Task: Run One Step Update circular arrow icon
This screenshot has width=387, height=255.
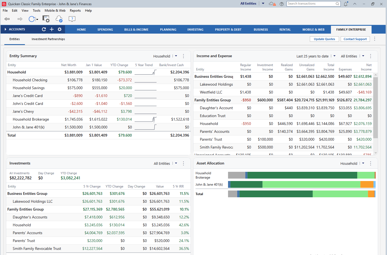Action: coord(32,19)
